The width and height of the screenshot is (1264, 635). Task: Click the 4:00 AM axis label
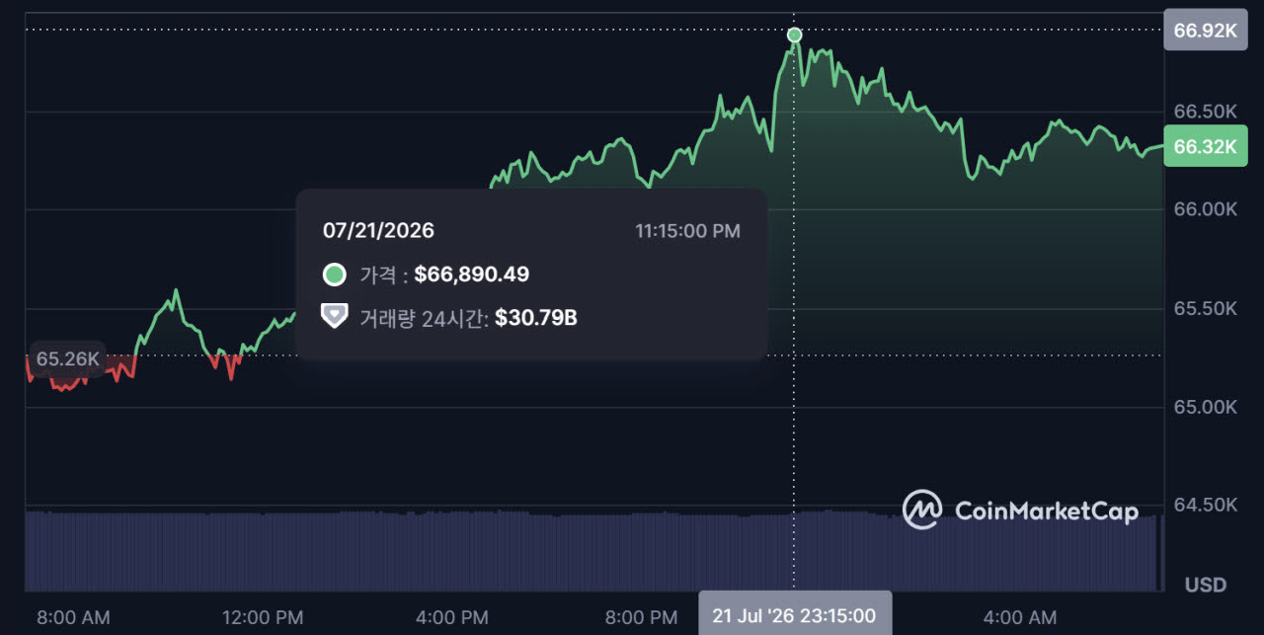pyautogui.click(x=1020, y=618)
